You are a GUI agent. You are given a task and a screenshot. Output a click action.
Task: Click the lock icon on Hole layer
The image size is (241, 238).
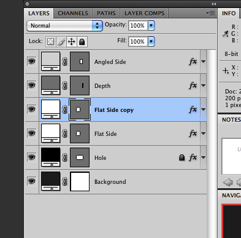pyautogui.click(x=182, y=157)
